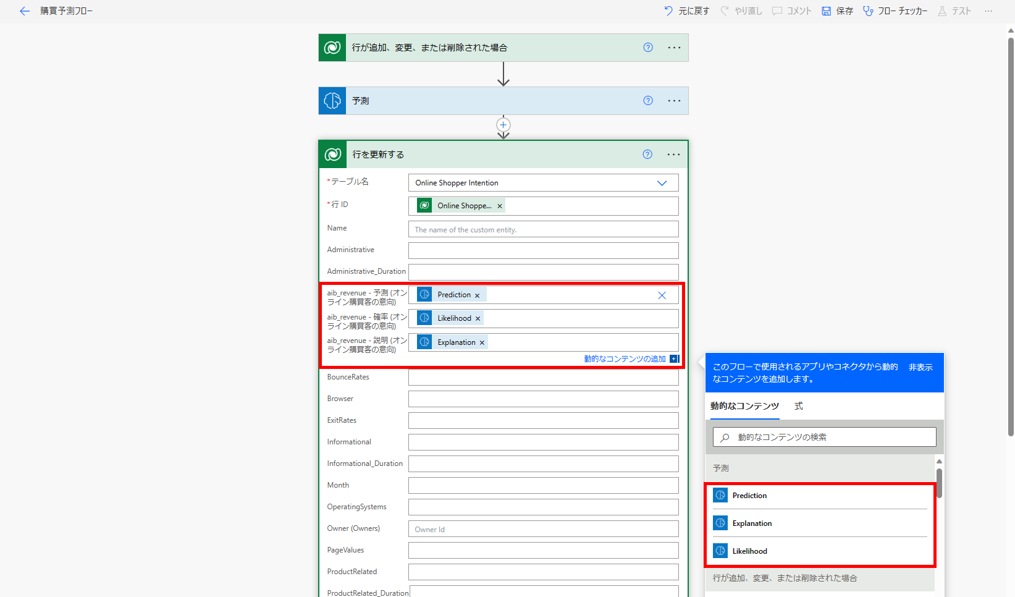Image resolution: width=1015 pixels, height=597 pixels.
Task: Open help for the 行を更新する step
Action: click(647, 155)
